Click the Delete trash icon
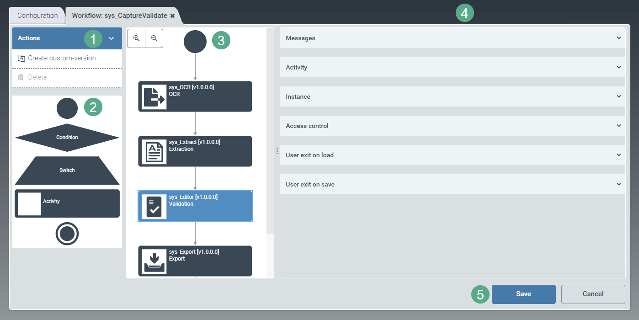Viewport: 639px width, 320px height. coord(20,77)
